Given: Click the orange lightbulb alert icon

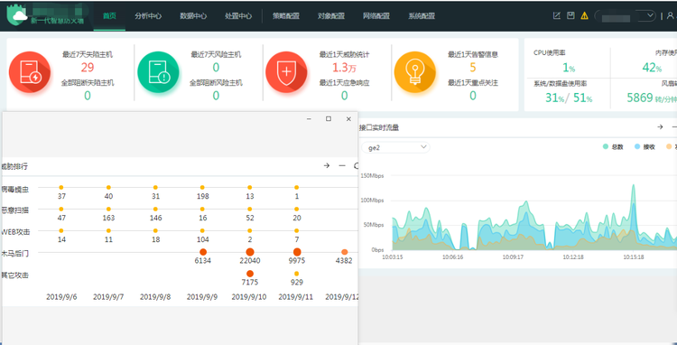Looking at the screenshot, I should click(415, 72).
